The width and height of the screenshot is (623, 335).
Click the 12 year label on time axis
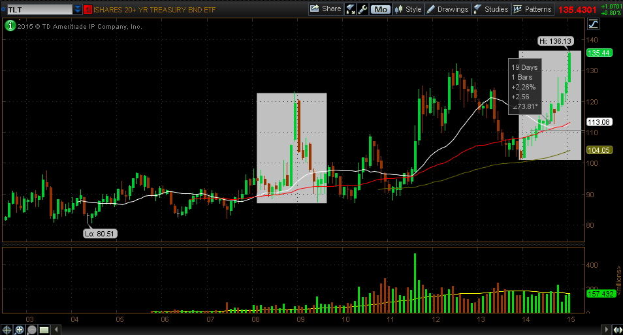point(436,319)
